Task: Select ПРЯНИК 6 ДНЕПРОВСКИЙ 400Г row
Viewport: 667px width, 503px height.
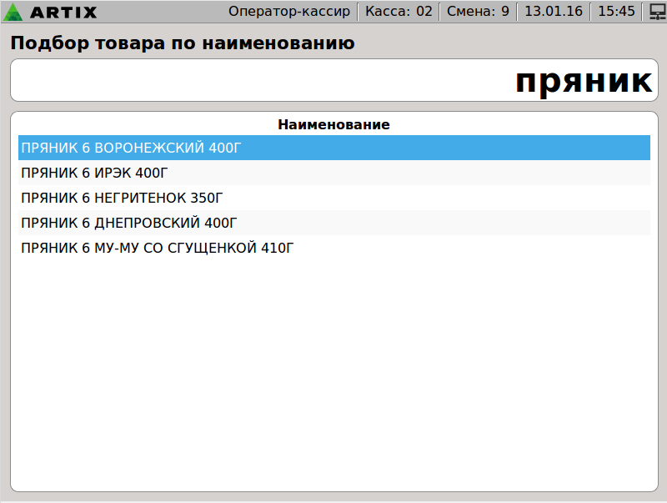Action: click(x=129, y=223)
